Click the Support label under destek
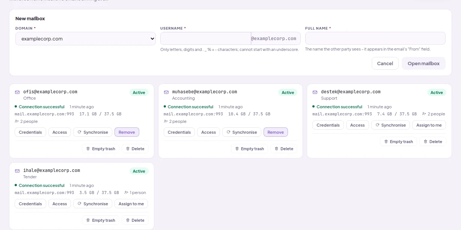This screenshot has height=230, width=461. click(329, 98)
